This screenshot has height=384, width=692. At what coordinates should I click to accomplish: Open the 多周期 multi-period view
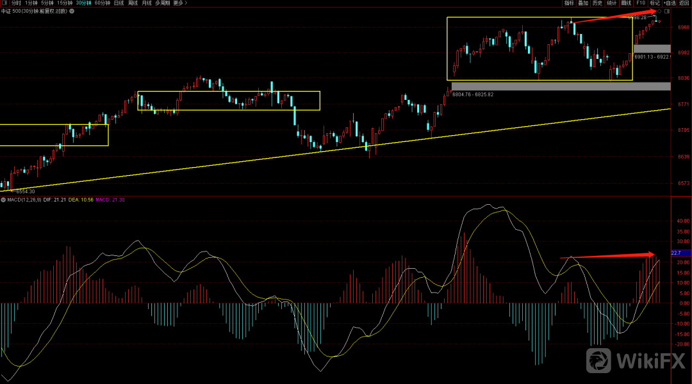(163, 3)
